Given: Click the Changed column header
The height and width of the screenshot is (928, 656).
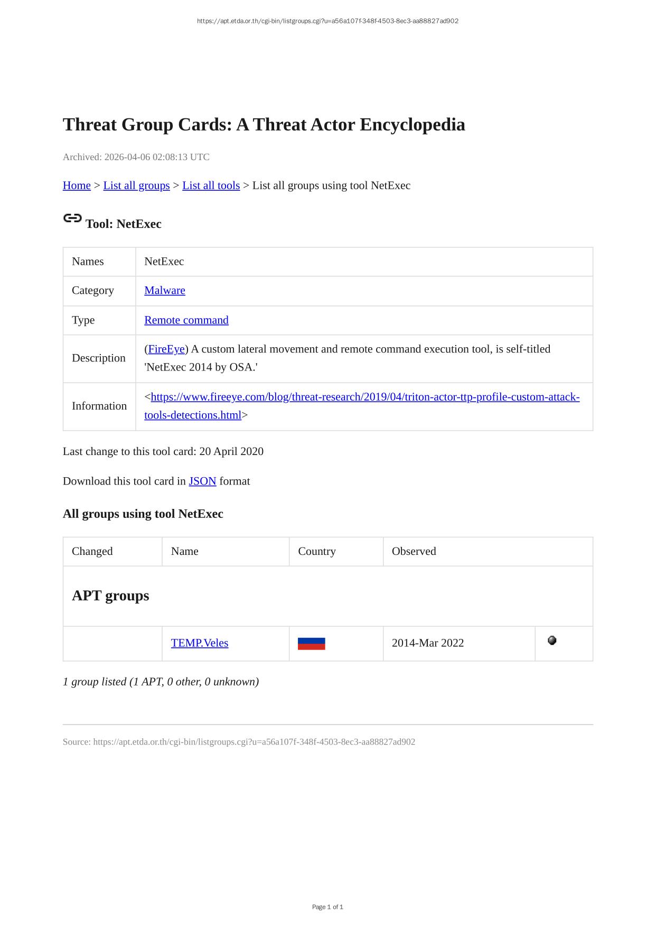Looking at the screenshot, I should point(92,551).
